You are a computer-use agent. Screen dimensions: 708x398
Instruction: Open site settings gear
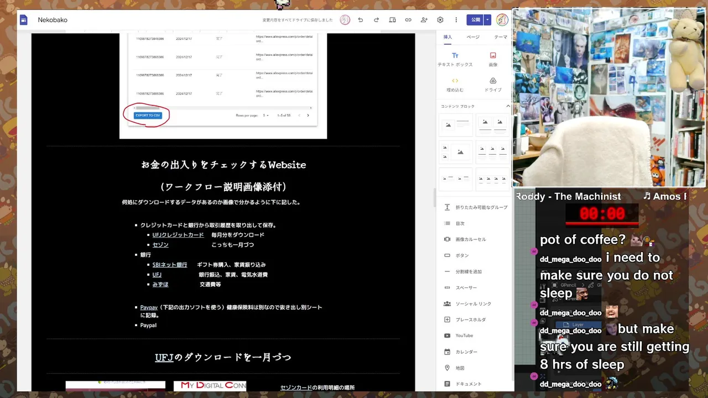(x=440, y=20)
